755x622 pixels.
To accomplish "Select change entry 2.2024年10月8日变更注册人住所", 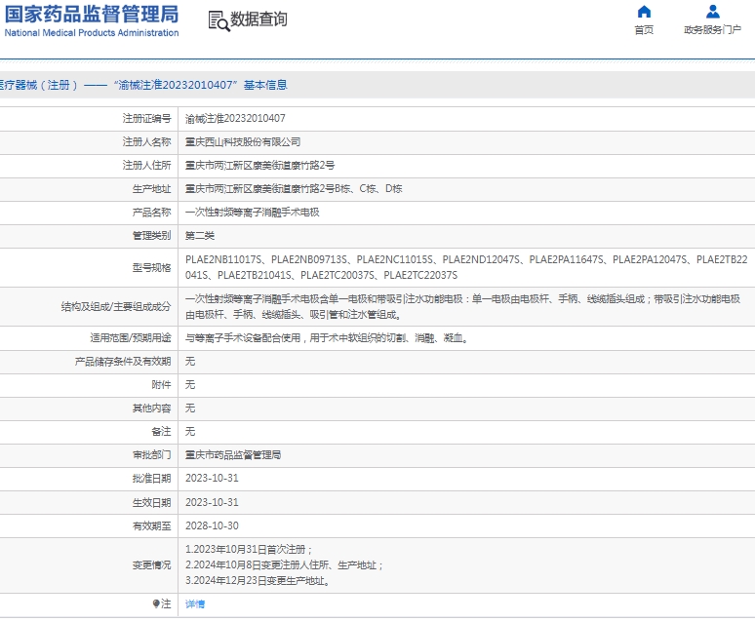I will pos(284,565).
